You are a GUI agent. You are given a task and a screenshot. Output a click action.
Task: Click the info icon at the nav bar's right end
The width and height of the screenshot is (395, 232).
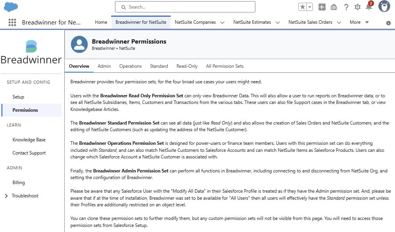[x=388, y=23]
